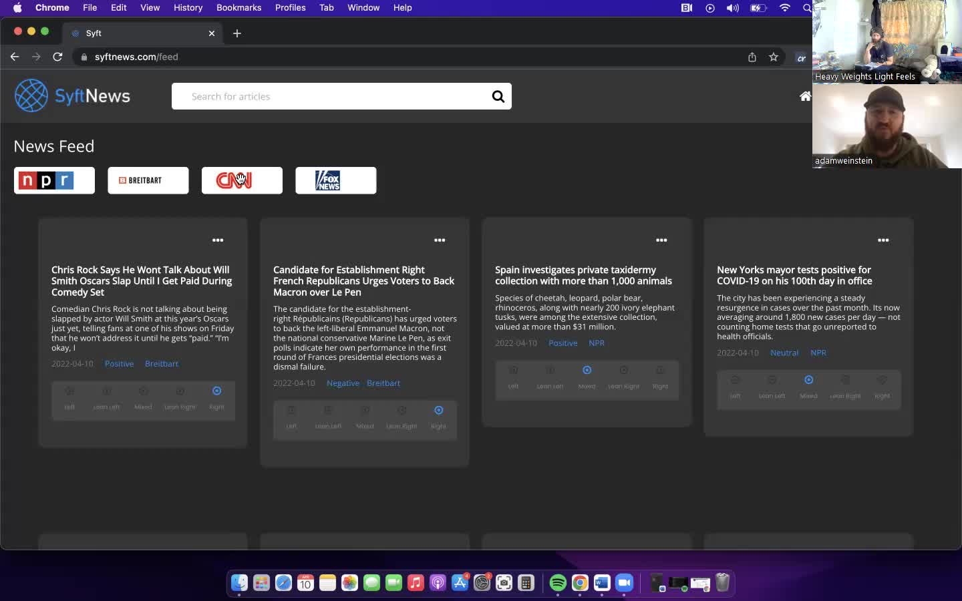Filter the feed by CNN
The height and width of the screenshot is (601, 962).
(242, 180)
